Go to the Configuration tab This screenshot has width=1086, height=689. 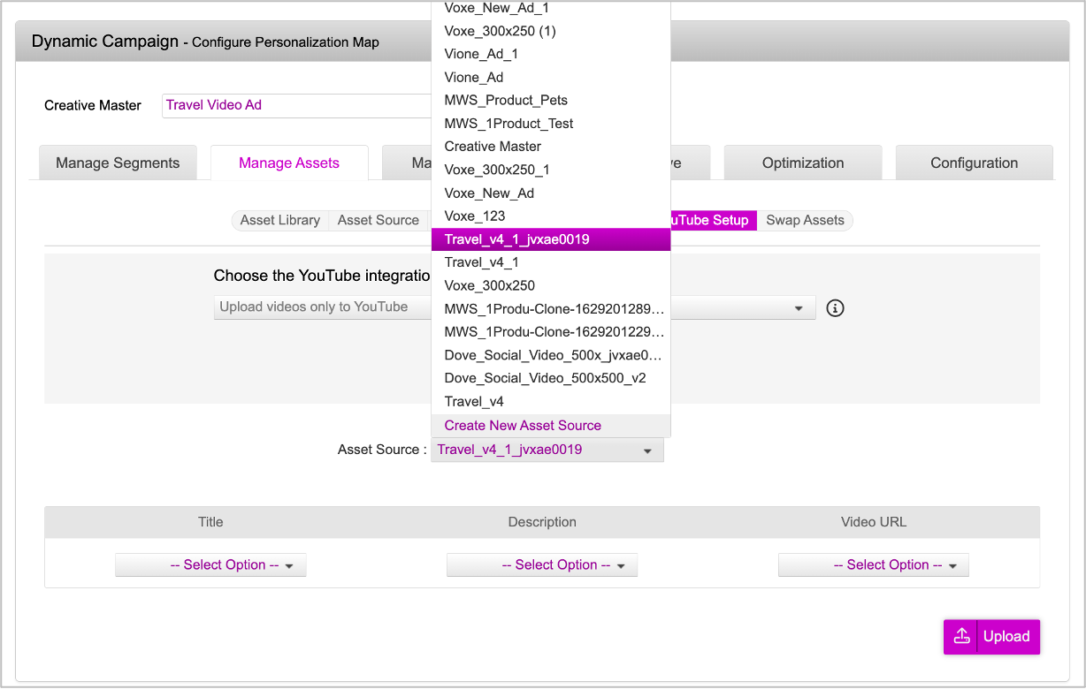(x=974, y=163)
